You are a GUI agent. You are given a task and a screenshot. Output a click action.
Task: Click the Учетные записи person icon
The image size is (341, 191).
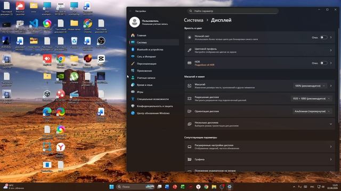coord(133,78)
